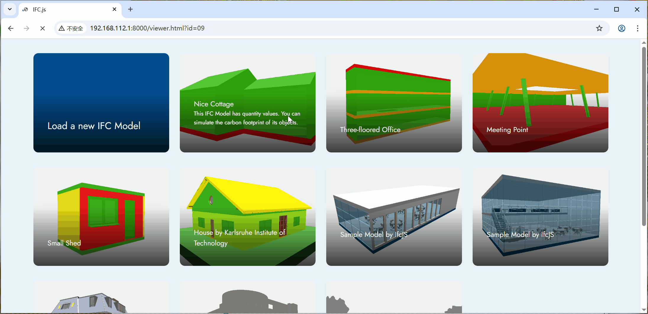Screen dimensions: 648x314
Task: Bookmark this page with the star icon
Action: click(x=599, y=28)
